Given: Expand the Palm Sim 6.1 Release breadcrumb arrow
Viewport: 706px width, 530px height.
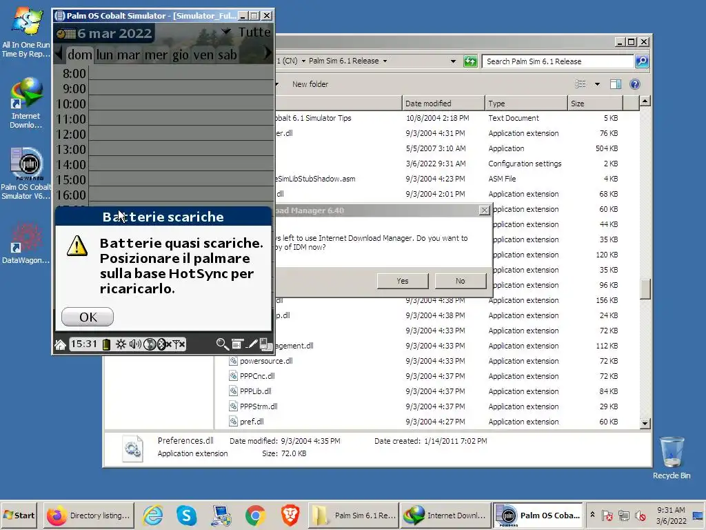Looking at the screenshot, I should click(x=385, y=61).
